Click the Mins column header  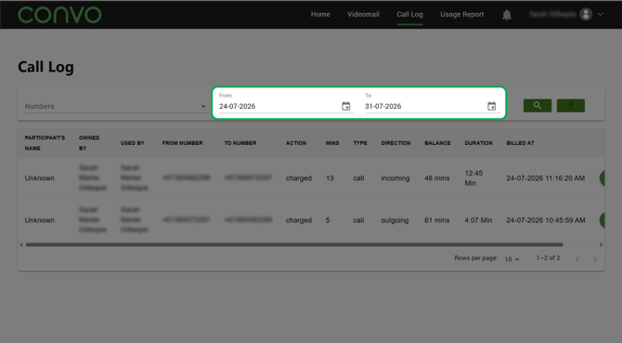click(x=332, y=143)
